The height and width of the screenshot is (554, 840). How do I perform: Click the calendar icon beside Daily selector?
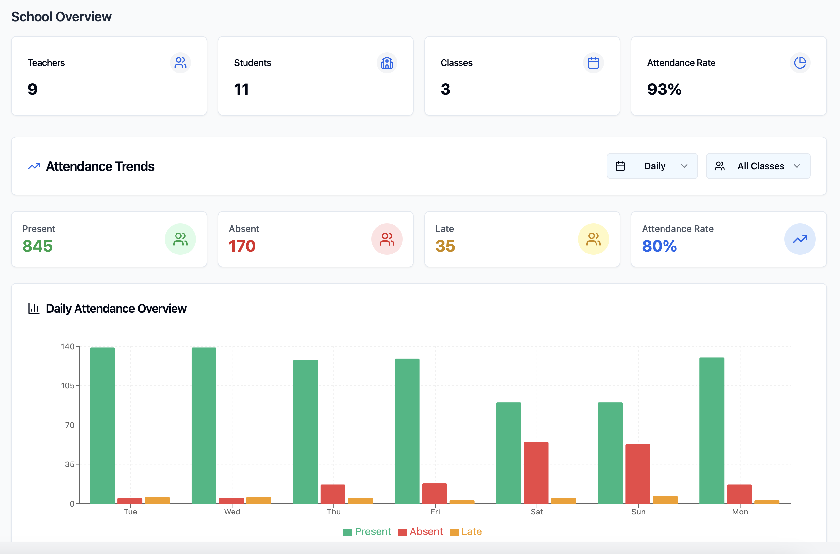pyautogui.click(x=621, y=166)
